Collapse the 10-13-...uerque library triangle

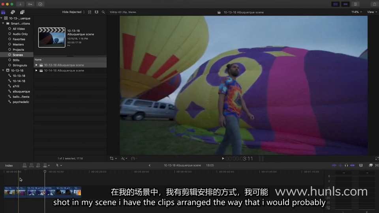point(2,19)
